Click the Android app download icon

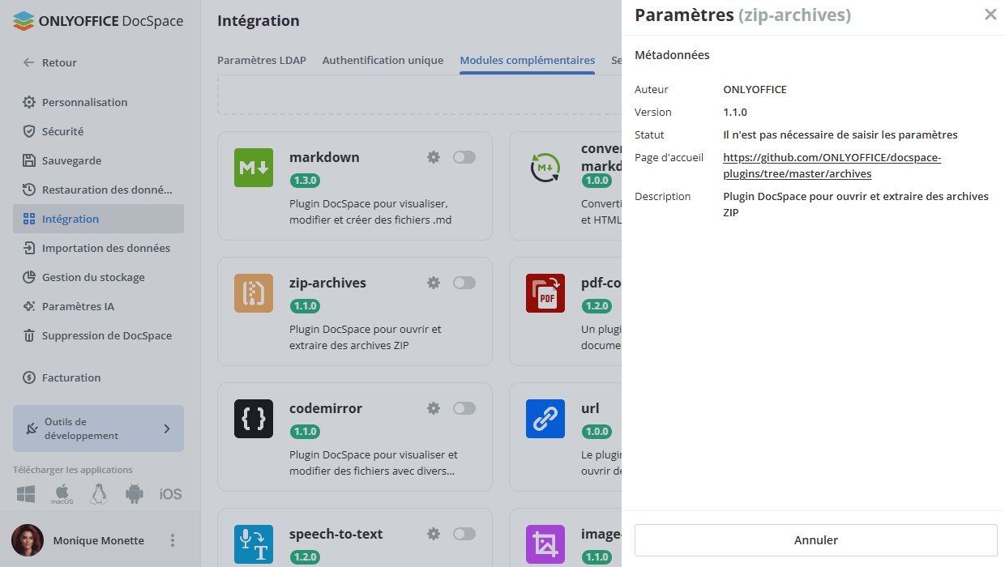135,493
